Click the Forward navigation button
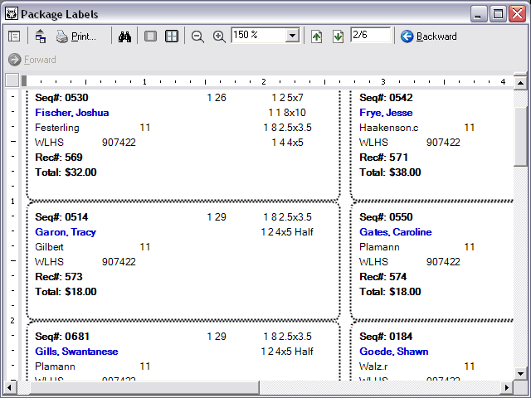 (x=32, y=60)
